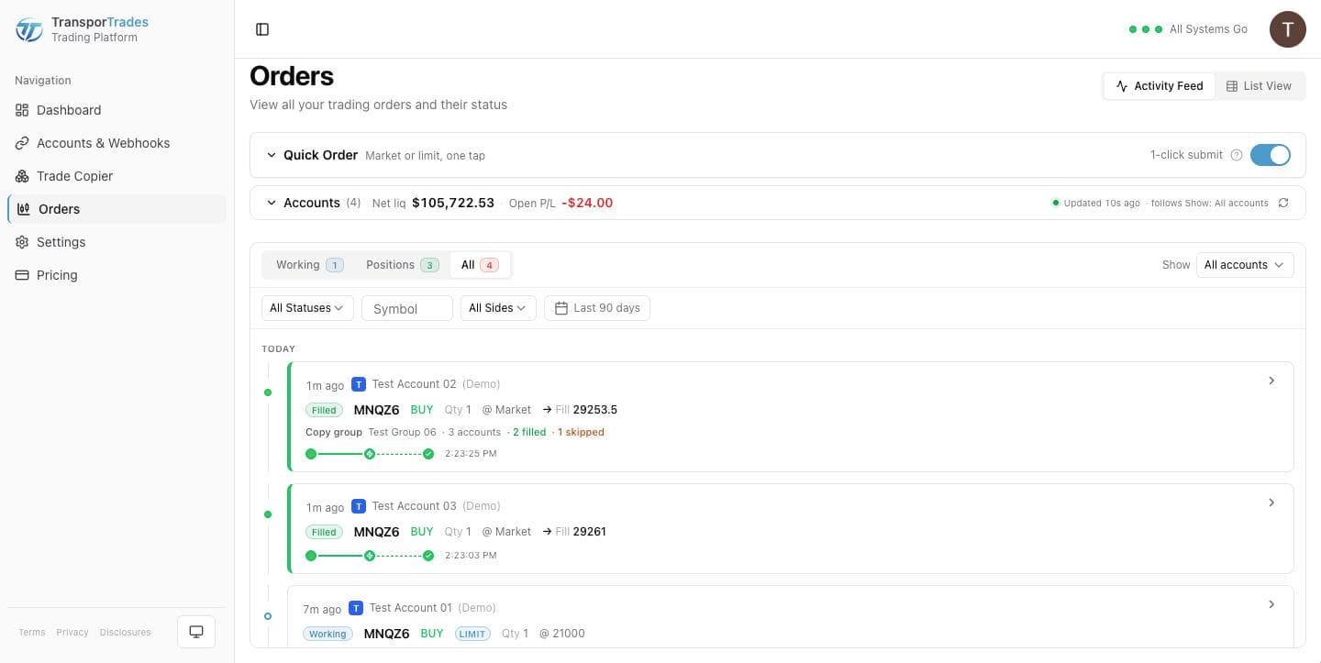This screenshot has width=1321, height=663.
Task: Click the Test Account 03 order progress tracker
Action: 370,556
